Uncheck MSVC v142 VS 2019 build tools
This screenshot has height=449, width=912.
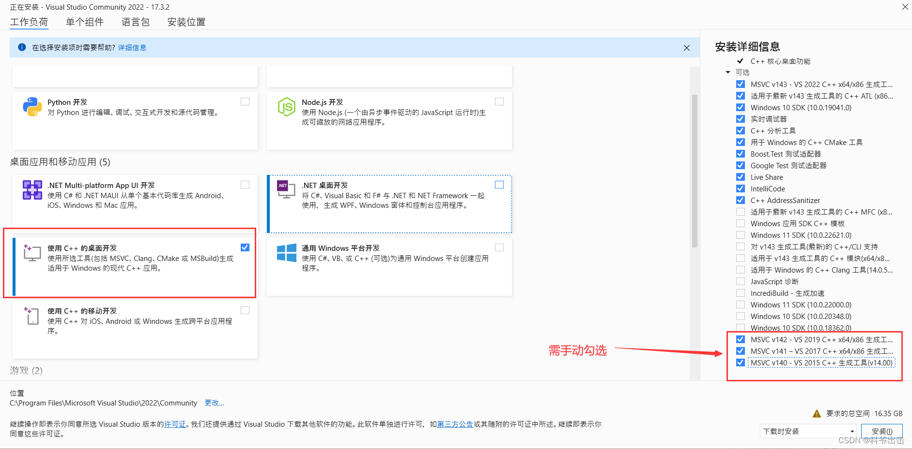point(741,339)
